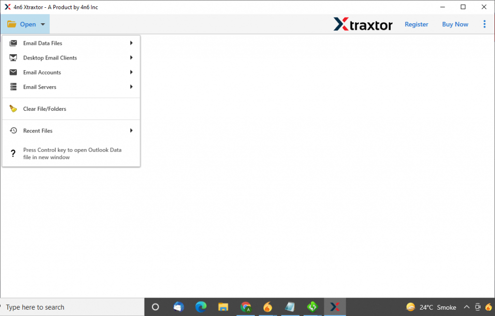
Task: Click the Clear File/Folders broom icon
Action: pos(13,108)
